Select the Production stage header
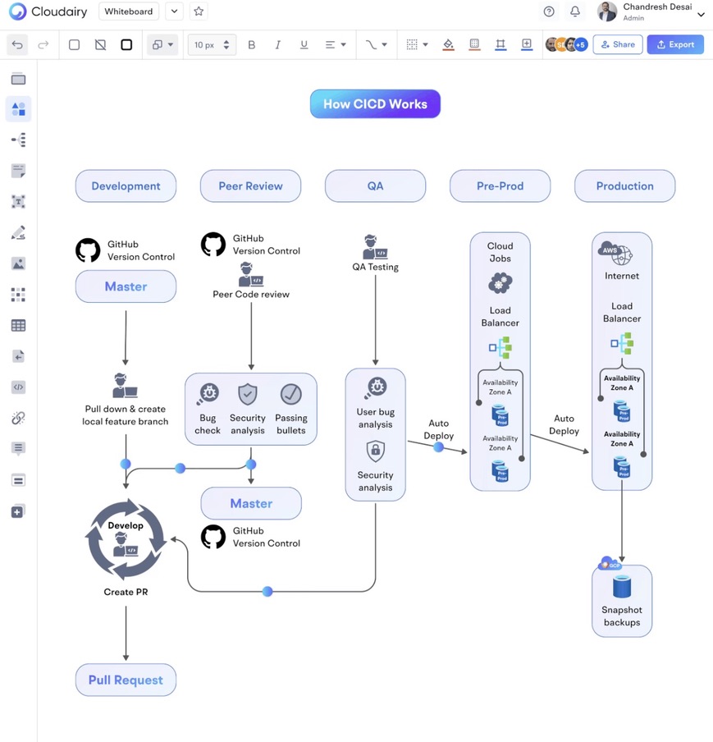Image resolution: width=713 pixels, height=742 pixels. click(x=625, y=186)
